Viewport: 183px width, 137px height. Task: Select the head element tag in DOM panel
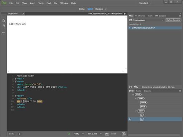[141, 99]
